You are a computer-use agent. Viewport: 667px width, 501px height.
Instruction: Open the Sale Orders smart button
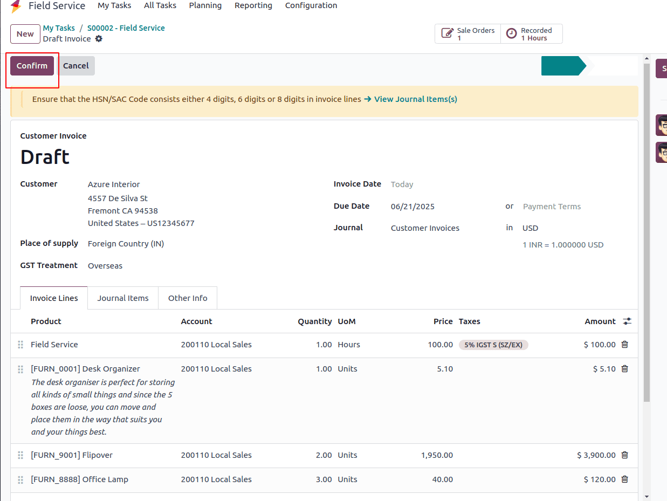coord(467,34)
